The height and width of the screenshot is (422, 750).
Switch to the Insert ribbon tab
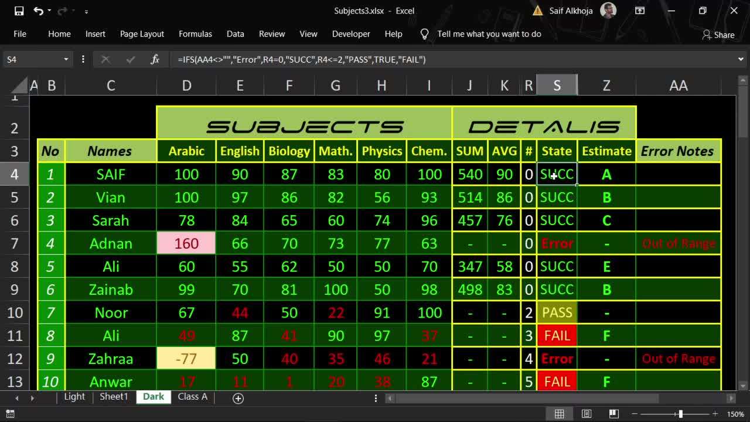point(96,34)
